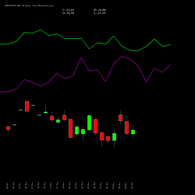Select the red candle above 03 Dec
Viewport: 195px width, 195px height.
click(127, 128)
